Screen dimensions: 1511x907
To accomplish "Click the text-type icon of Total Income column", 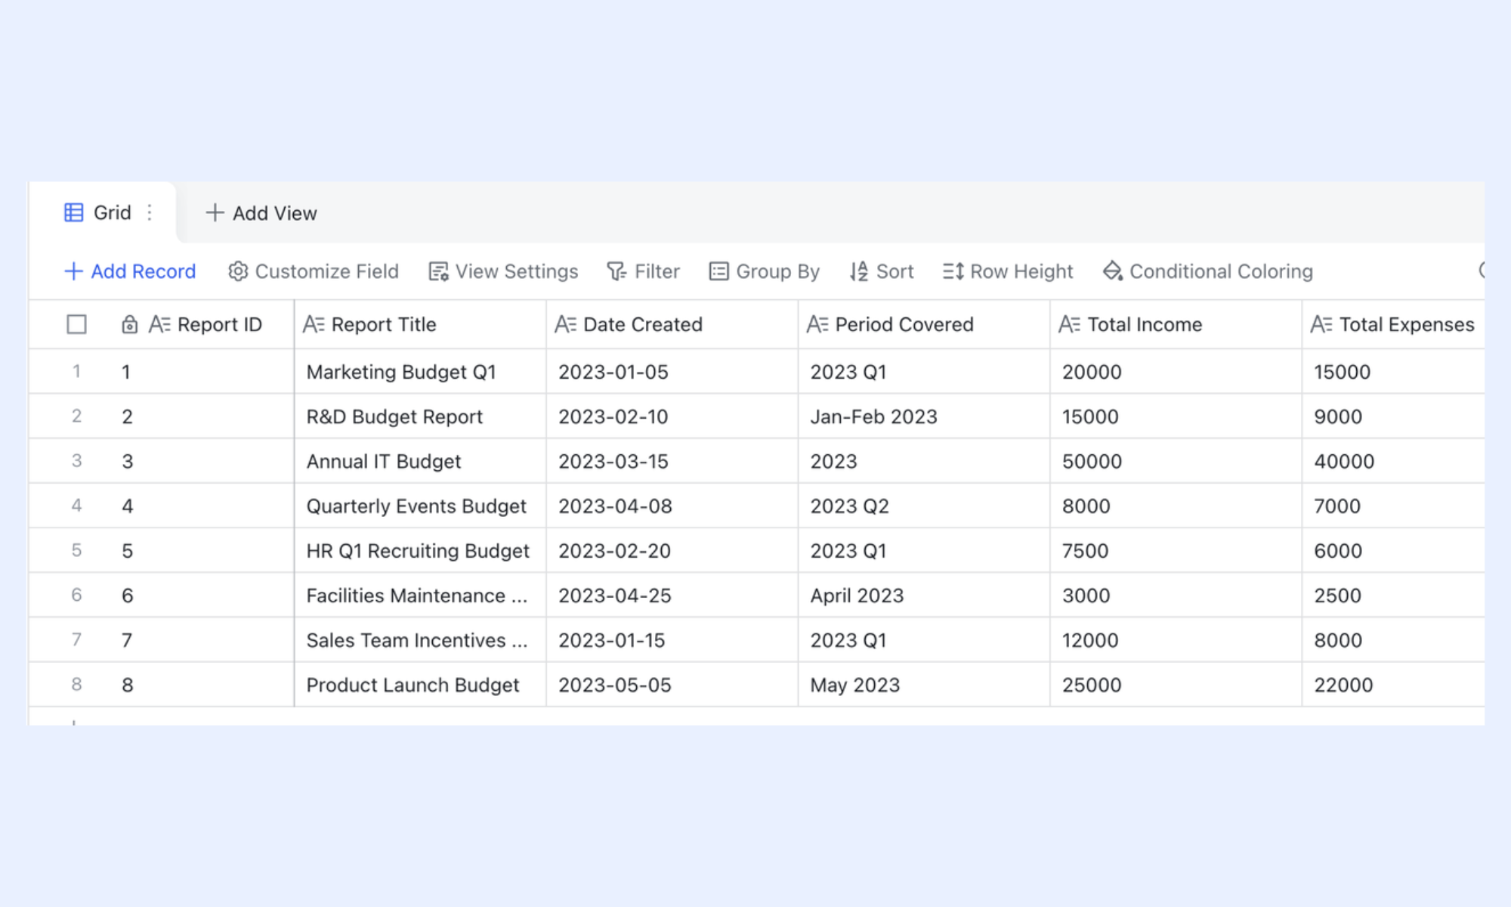I will (x=1069, y=324).
